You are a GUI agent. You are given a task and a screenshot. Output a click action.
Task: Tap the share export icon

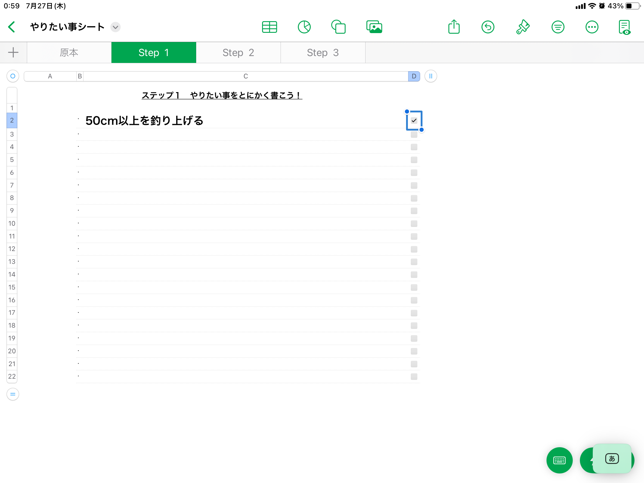(454, 27)
